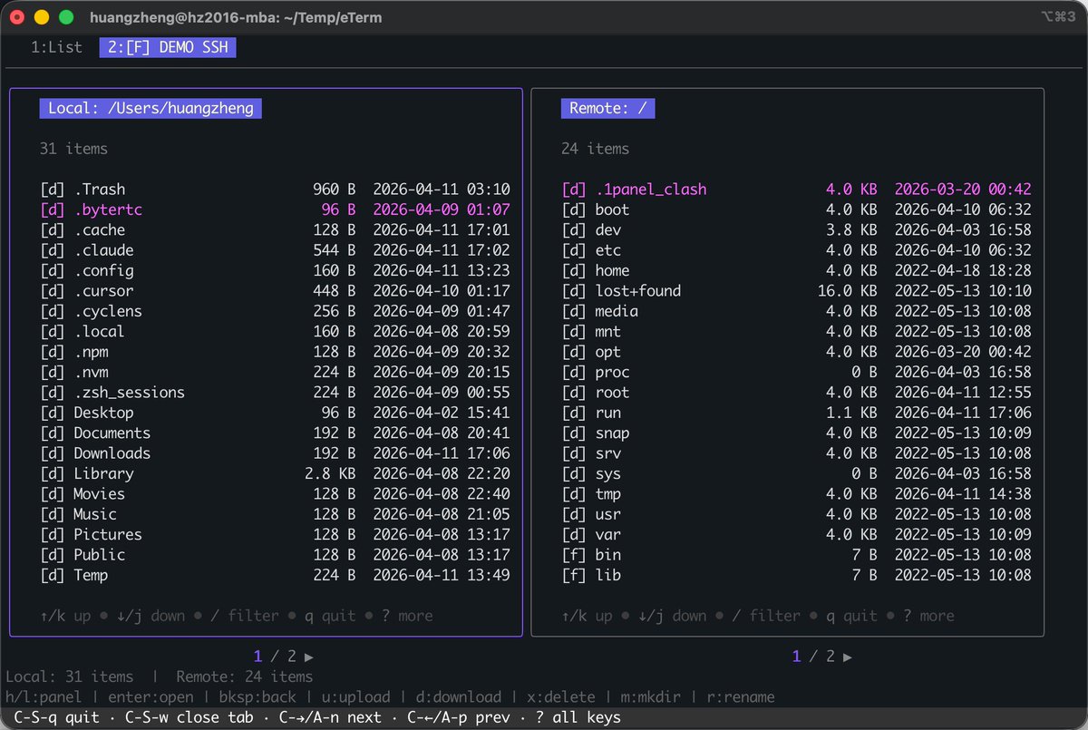Select the remote lib file entry

[x=796, y=575]
